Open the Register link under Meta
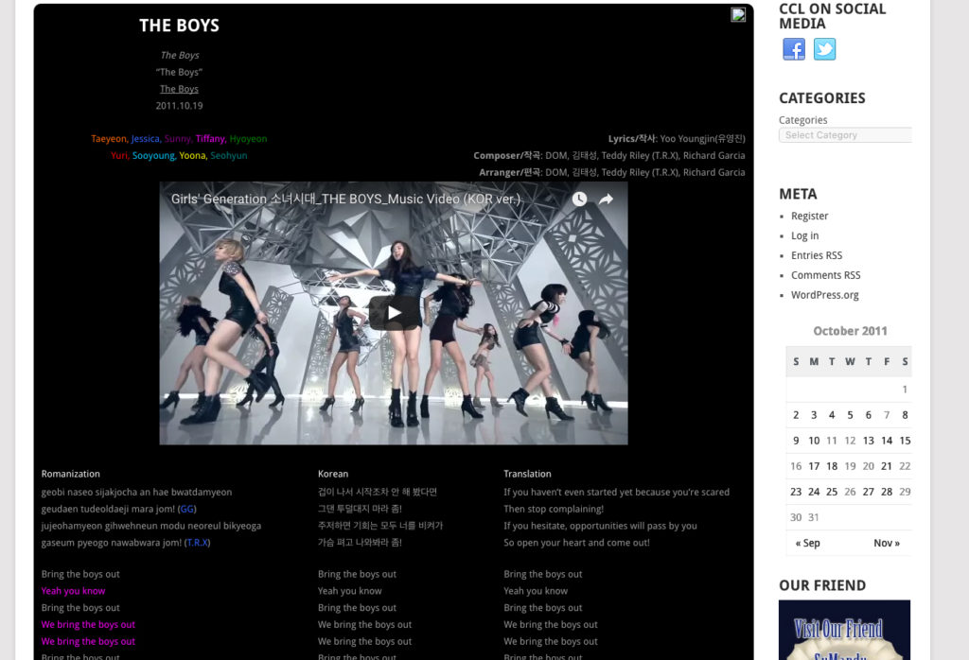The height and width of the screenshot is (660, 969). [809, 216]
